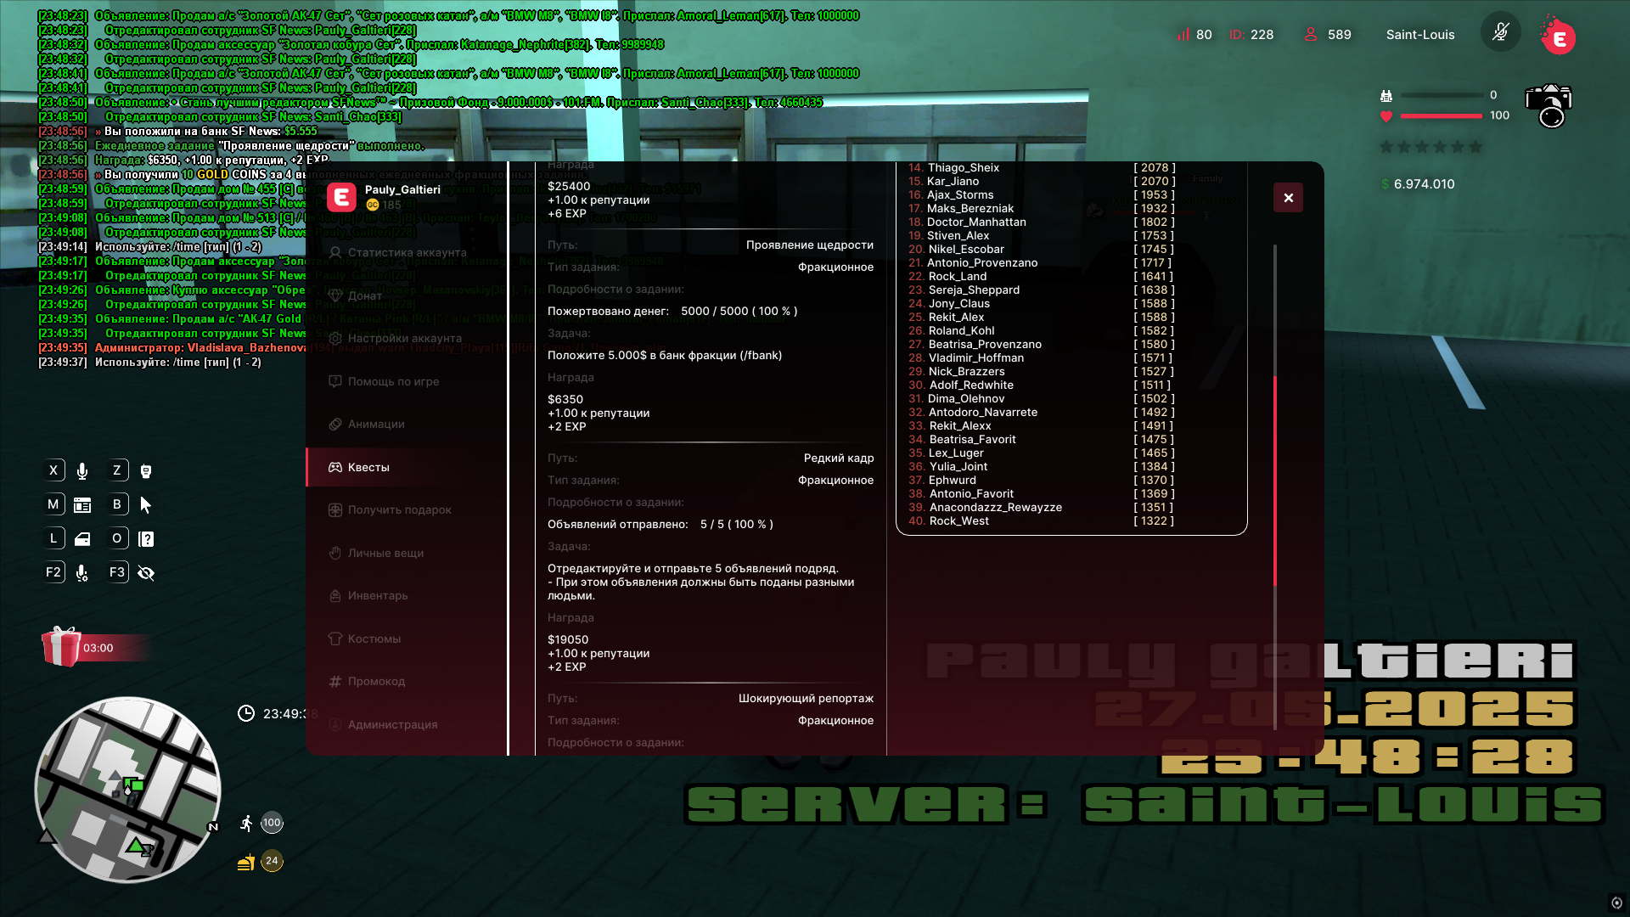1630x917 pixels.
Task: Click leaderboard row Rock_West
Action: coord(1043,520)
